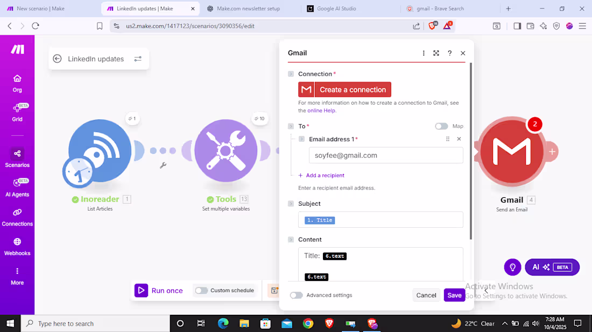
Task: Open the AI beta assistant
Action: coord(552,267)
